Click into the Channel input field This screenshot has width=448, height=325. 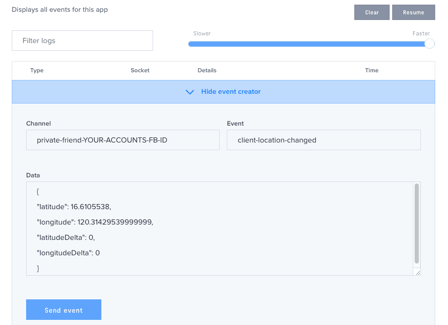point(122,140)
